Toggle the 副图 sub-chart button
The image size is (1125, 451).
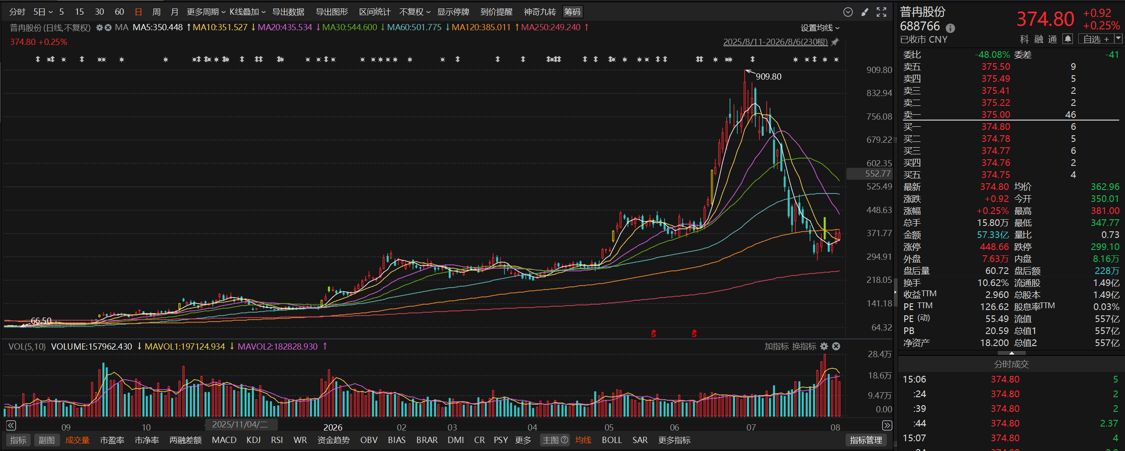[x=47, y=440]
